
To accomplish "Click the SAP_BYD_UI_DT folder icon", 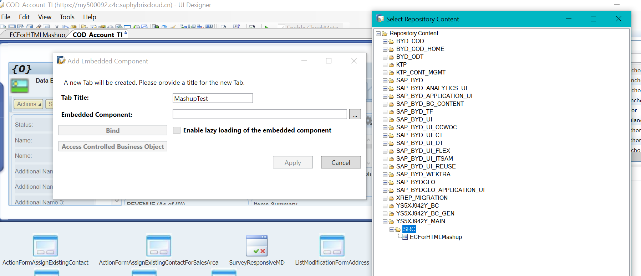I will (391, 143).
